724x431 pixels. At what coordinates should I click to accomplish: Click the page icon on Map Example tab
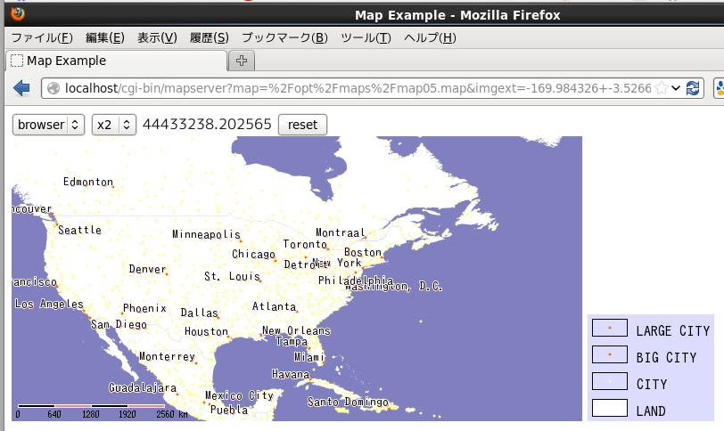tap(16, 61)
